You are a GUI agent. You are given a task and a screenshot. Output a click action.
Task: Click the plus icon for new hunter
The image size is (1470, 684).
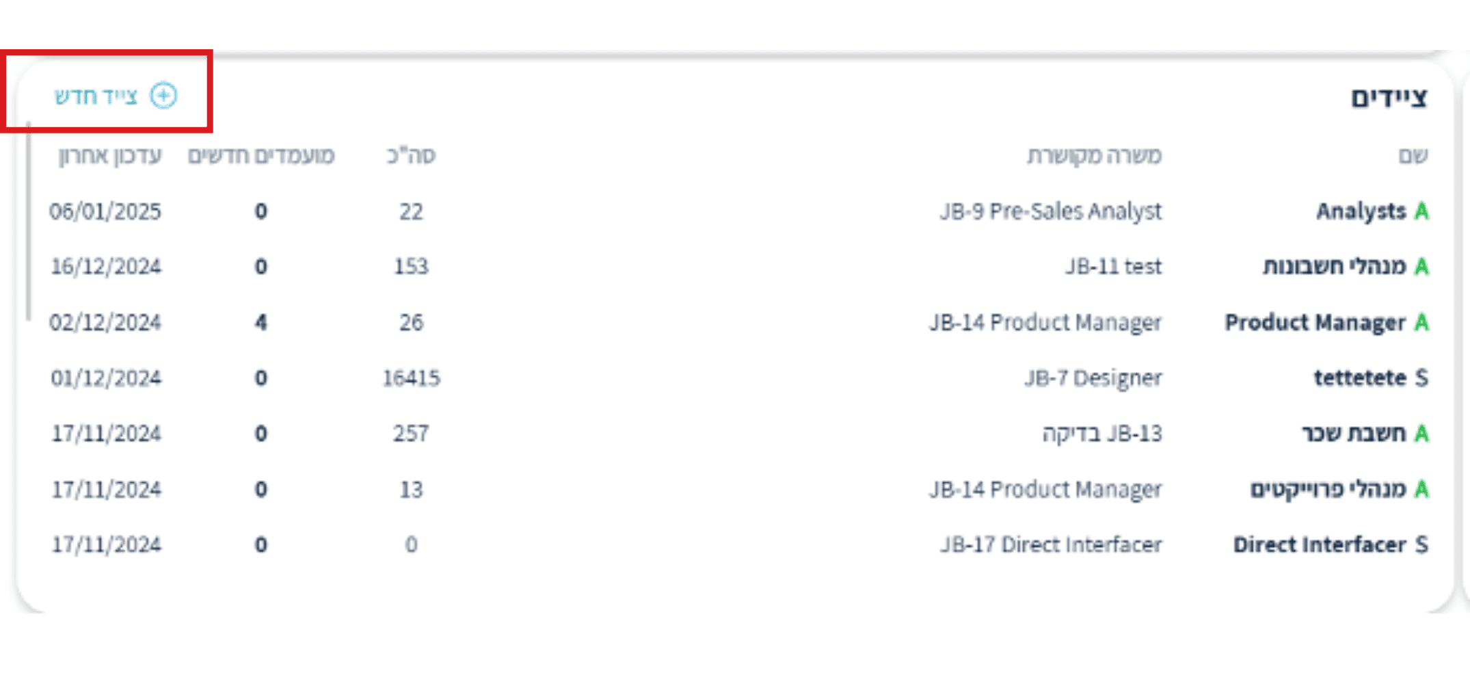click(163, 96)
